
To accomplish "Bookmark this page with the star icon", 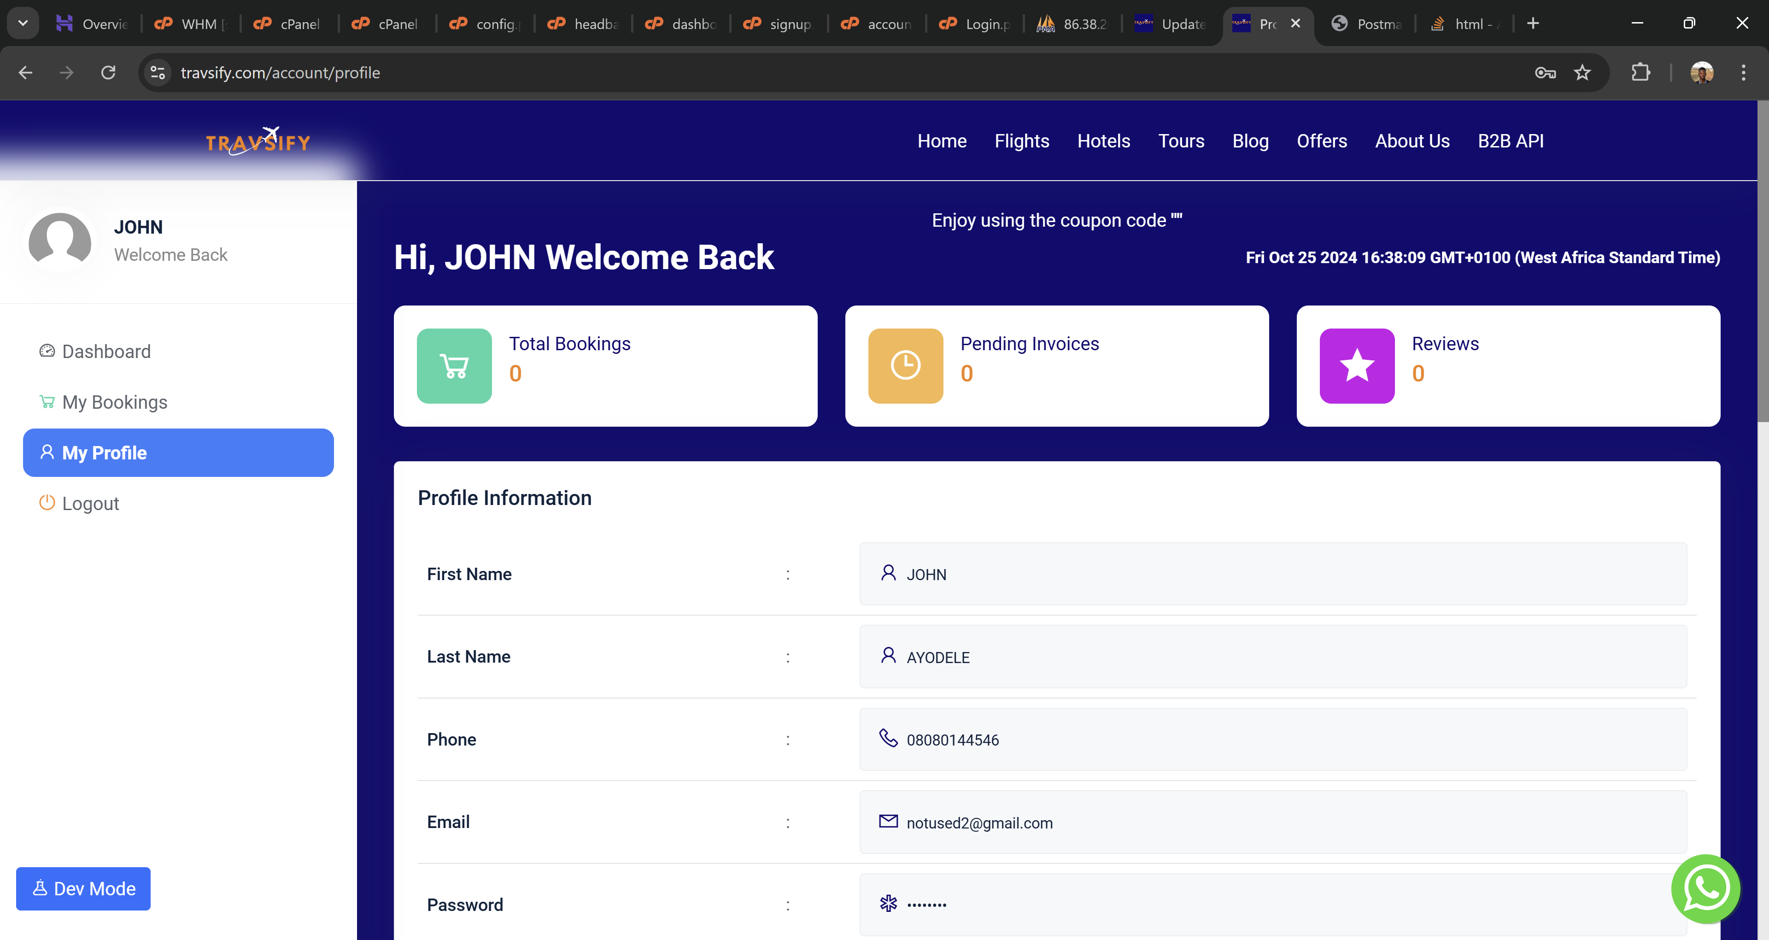I will 1582,73.
